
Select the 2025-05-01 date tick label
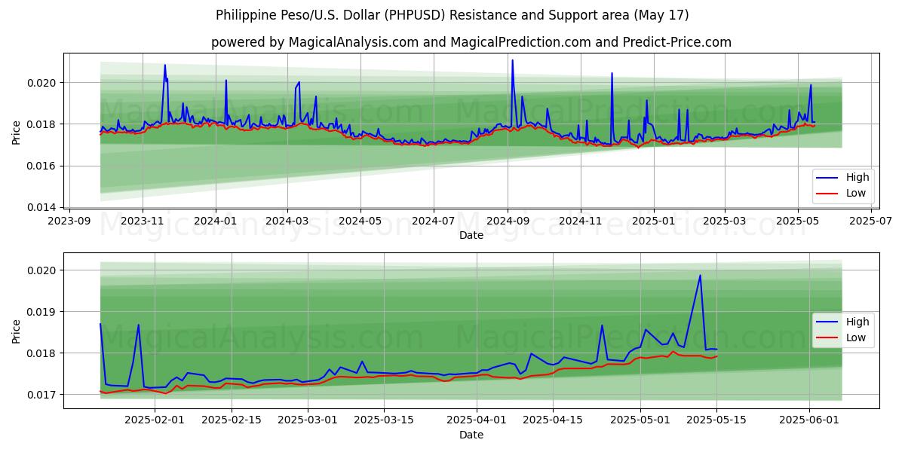[640, 420]
